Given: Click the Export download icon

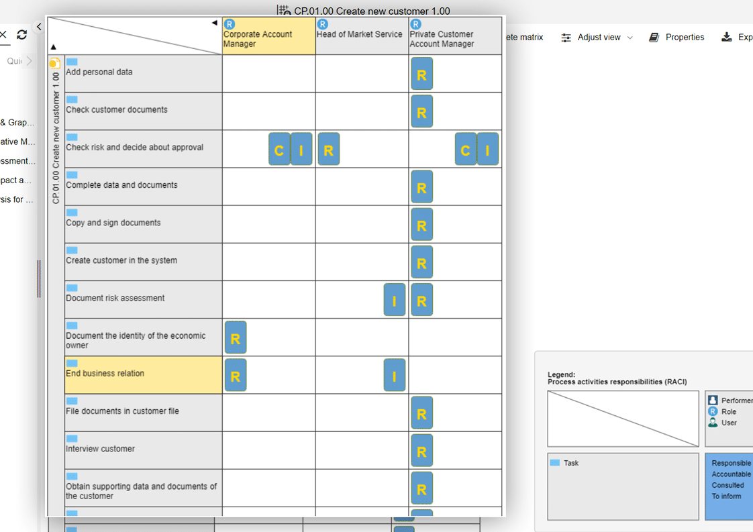Looking at the screenshot, I should (x=726, y=38).
